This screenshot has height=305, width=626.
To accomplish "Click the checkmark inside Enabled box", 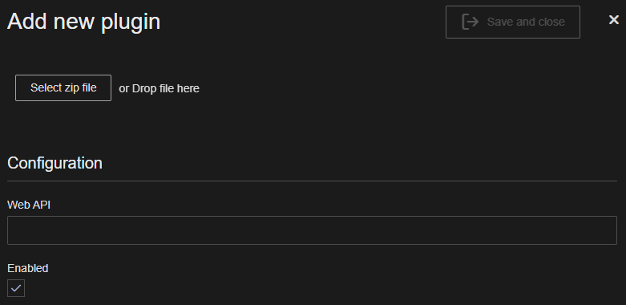I will click(16, 288).
